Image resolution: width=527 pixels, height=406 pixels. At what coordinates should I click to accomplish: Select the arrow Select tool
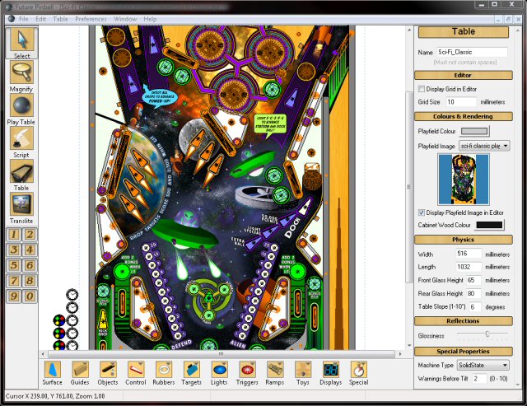point(22,43)
